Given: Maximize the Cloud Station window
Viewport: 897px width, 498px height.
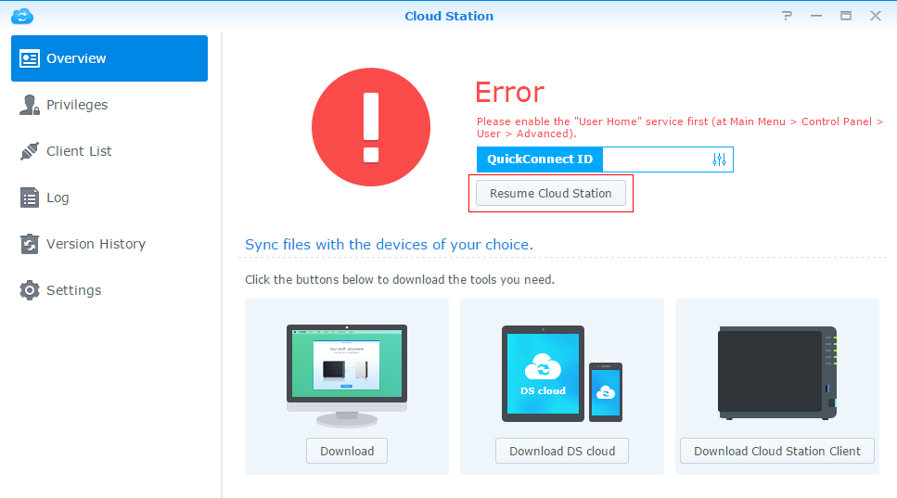Looking at the screenshot, I should pos(845,16).
